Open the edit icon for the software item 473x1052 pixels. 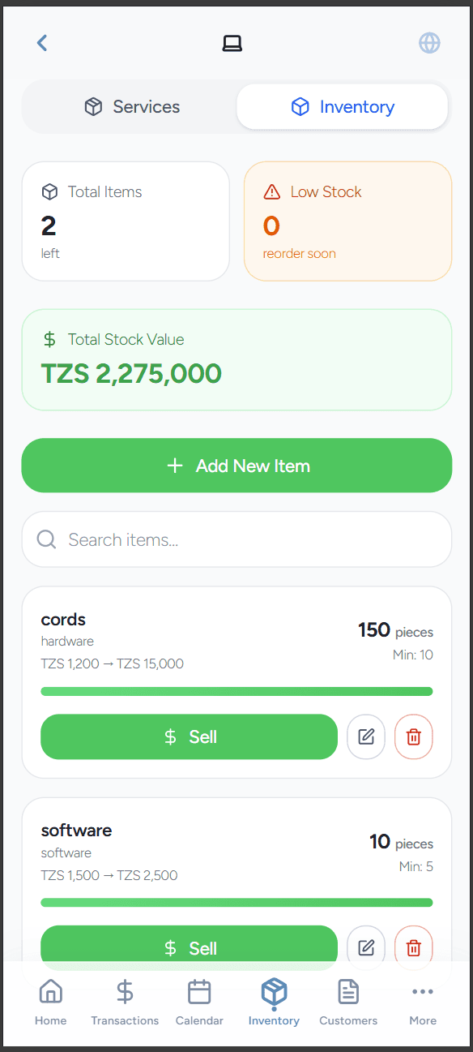[366, 947]
